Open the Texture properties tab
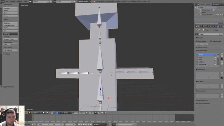Image resolution: width=224 pixels, height=126 pixels. coord(223,26)
